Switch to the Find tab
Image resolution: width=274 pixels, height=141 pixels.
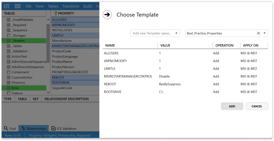(10, 128)
